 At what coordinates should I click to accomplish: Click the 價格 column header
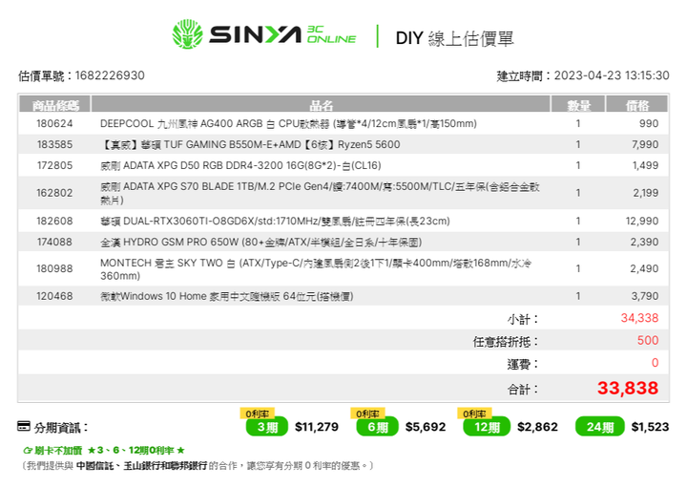tap(637, 105)
